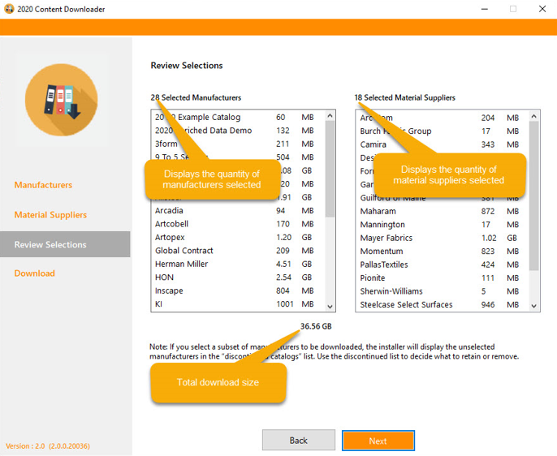Click material suppliers list scroll down arrow

[534, 306]
